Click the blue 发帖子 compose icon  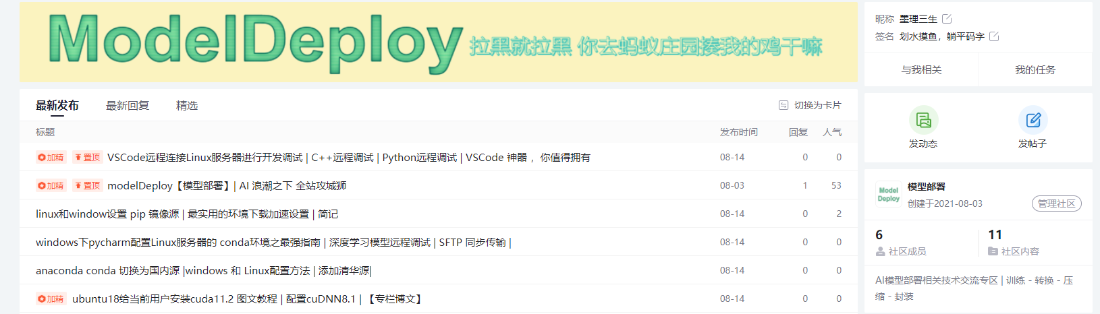click(1033, 120)
